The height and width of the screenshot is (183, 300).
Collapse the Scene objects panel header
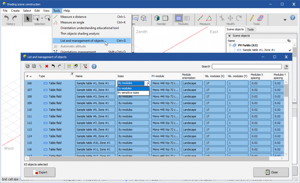(x=229, y=35)
